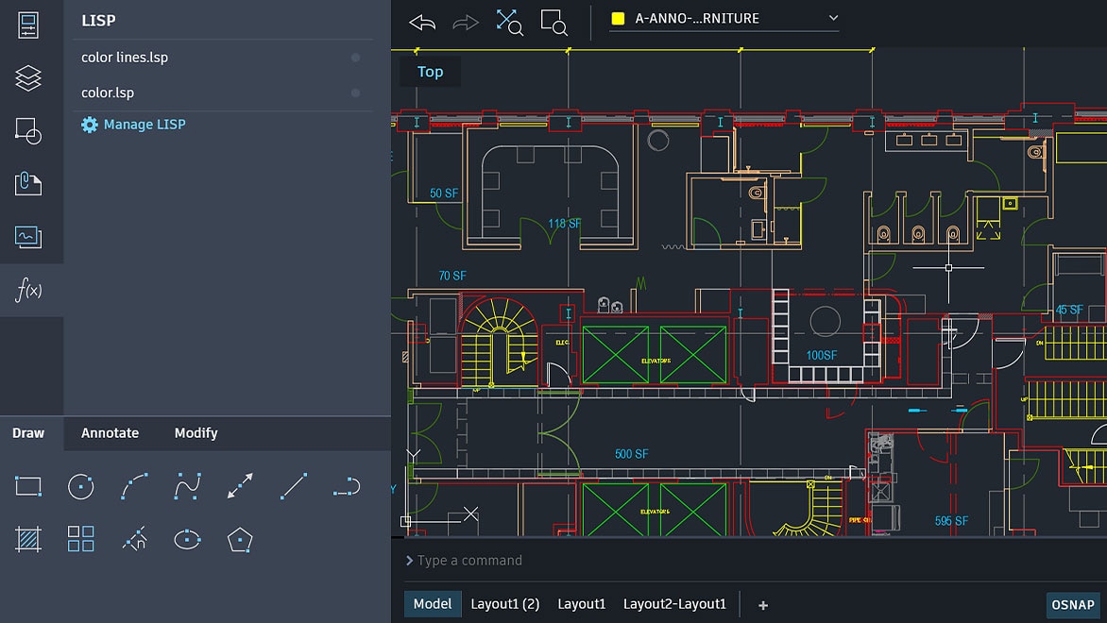Toggle loading of color.lsp

point(357,93)
